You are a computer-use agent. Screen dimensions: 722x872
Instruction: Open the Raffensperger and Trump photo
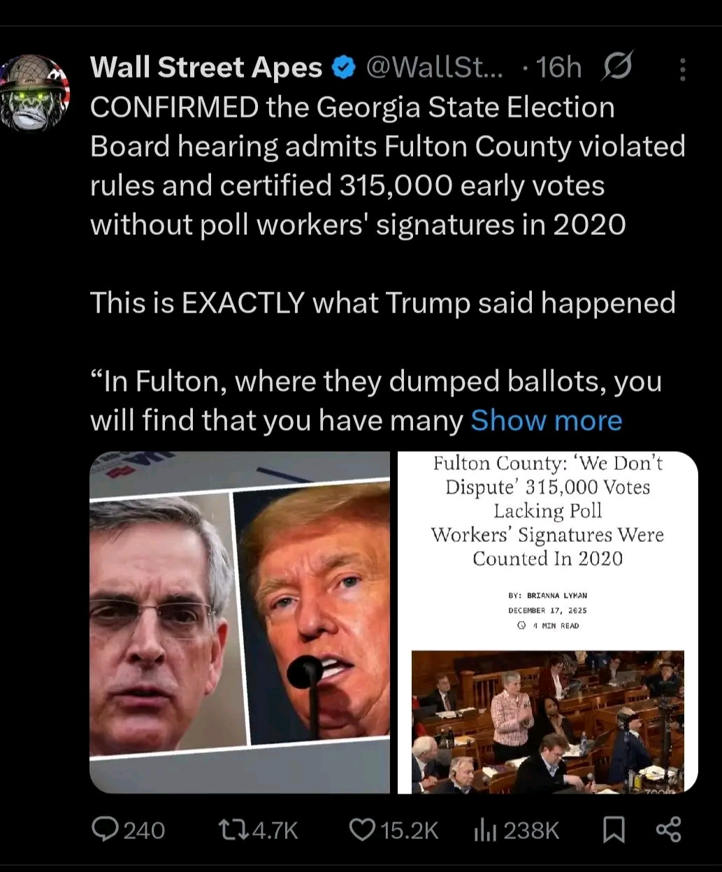[x=240, y=622]
